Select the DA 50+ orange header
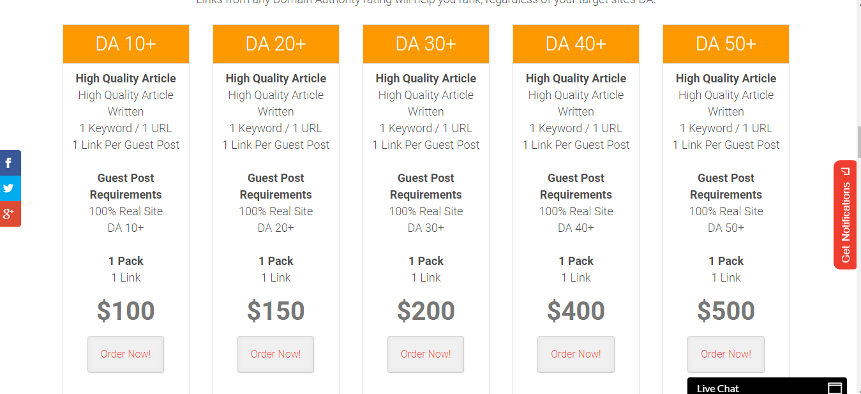 (x=726, y=44)
